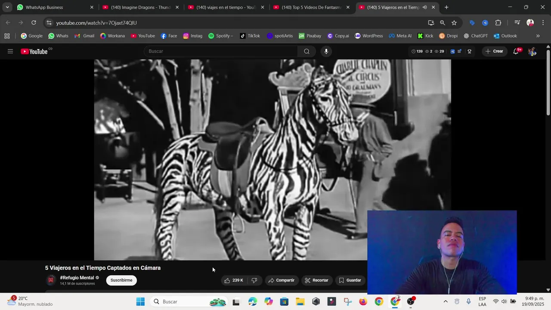Expand the hidden bookmarks chevron
This screenshot has width=551, height=310.
point(538,36)
